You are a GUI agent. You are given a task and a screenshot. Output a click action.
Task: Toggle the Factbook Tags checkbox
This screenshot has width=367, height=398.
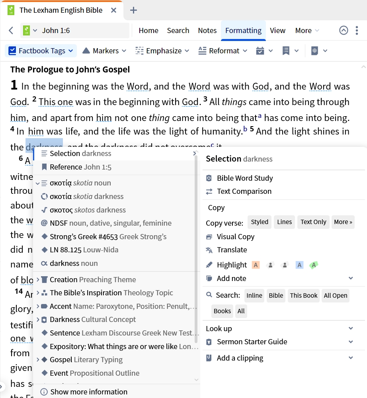click(12, 51)
